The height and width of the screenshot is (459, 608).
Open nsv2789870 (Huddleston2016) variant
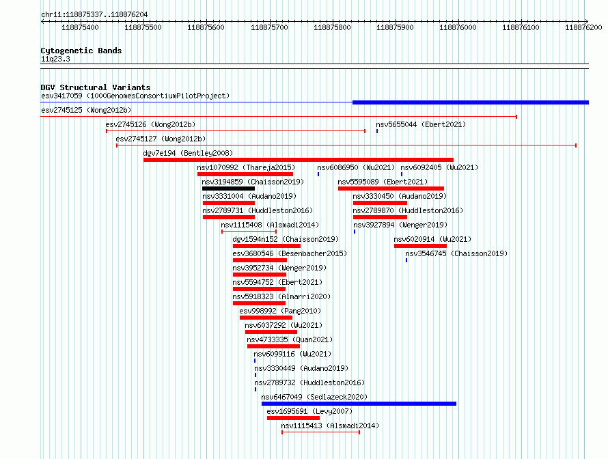(408, 210)
